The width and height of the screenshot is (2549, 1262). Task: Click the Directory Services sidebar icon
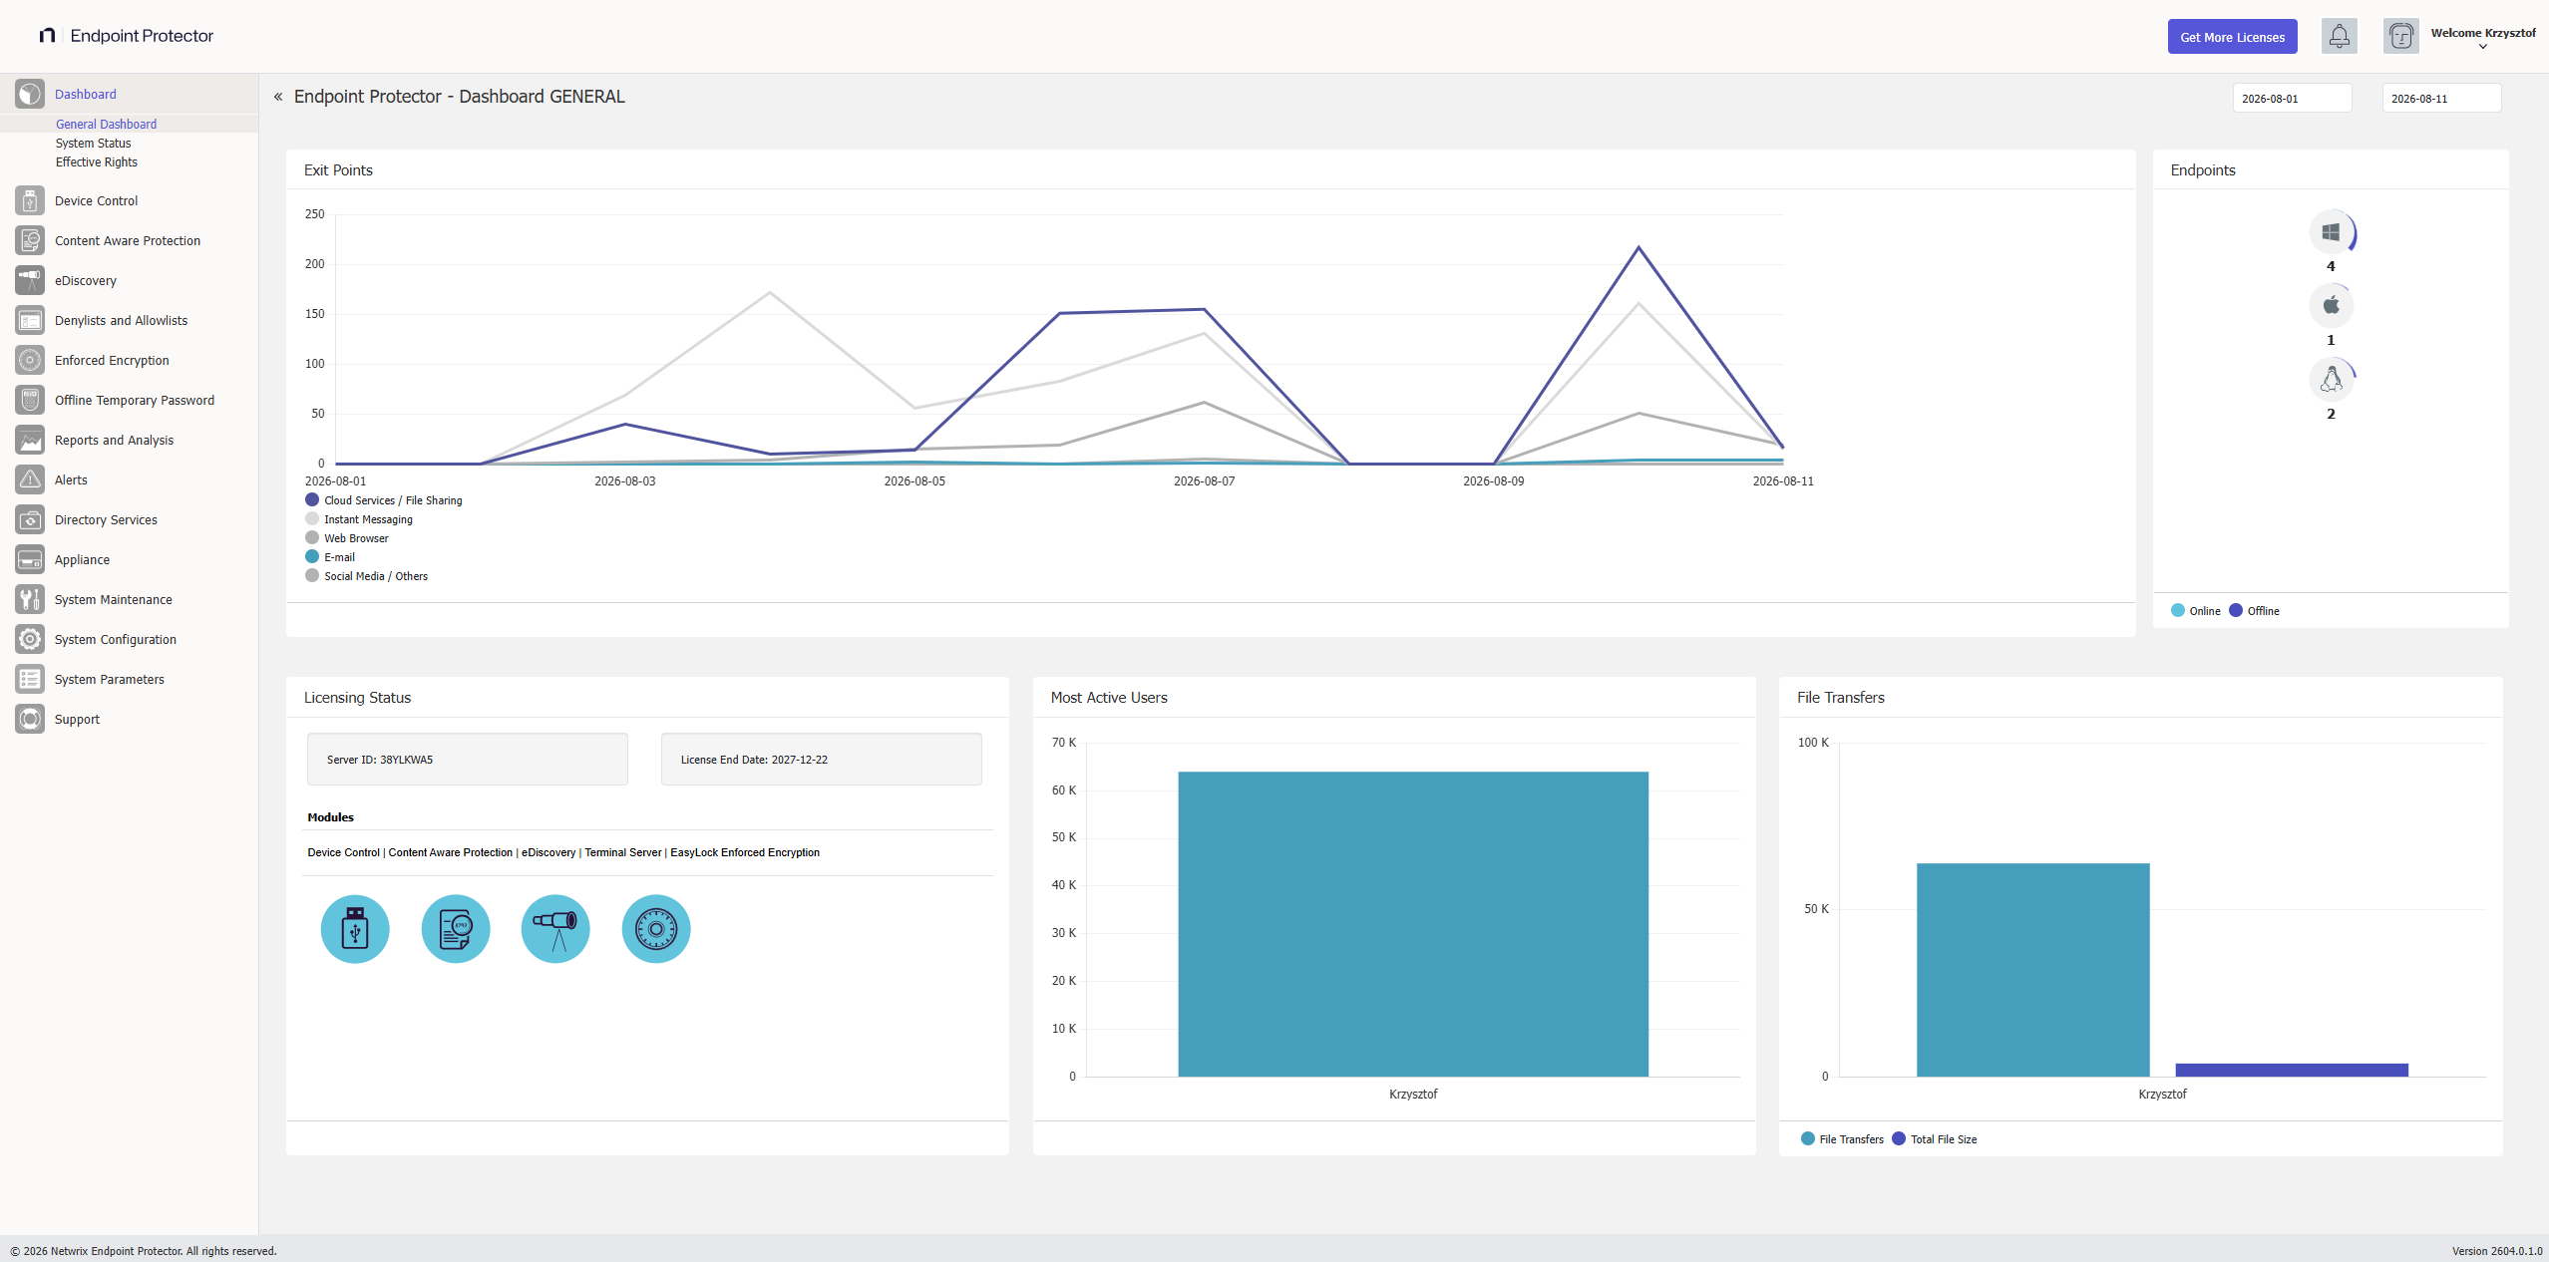(30, 519)
